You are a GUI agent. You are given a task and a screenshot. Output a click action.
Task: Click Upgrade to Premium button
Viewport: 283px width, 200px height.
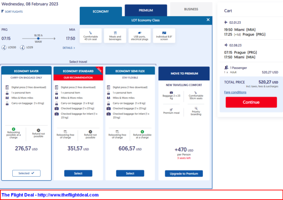(x=184, y=174)
